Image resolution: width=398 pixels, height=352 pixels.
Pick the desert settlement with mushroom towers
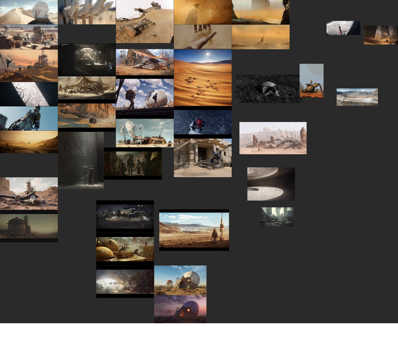[29, 37]
